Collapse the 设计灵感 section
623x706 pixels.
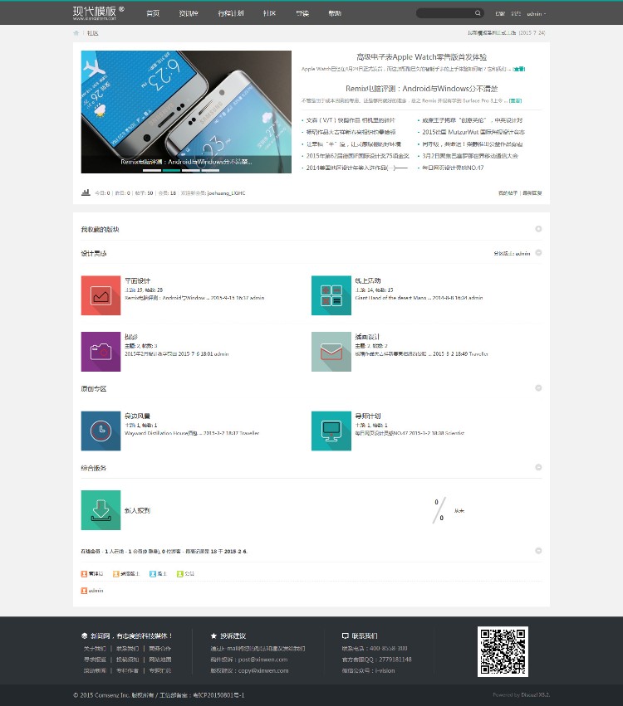tap(538, 252)
